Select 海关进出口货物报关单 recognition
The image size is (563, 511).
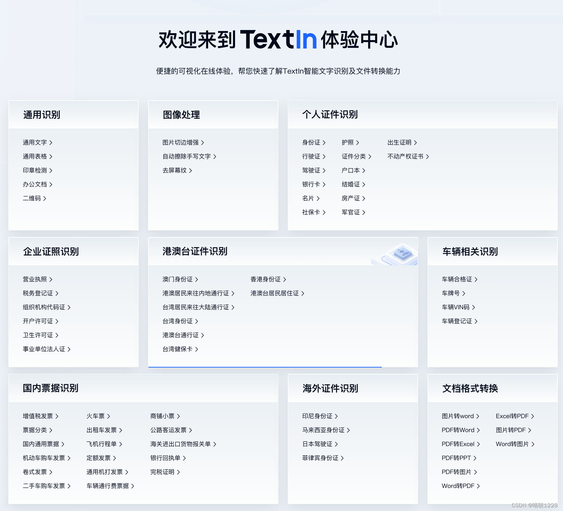(181, 444)
